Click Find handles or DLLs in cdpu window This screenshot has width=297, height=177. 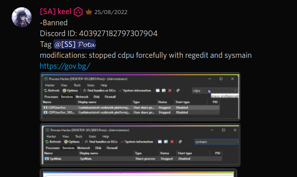99,91
